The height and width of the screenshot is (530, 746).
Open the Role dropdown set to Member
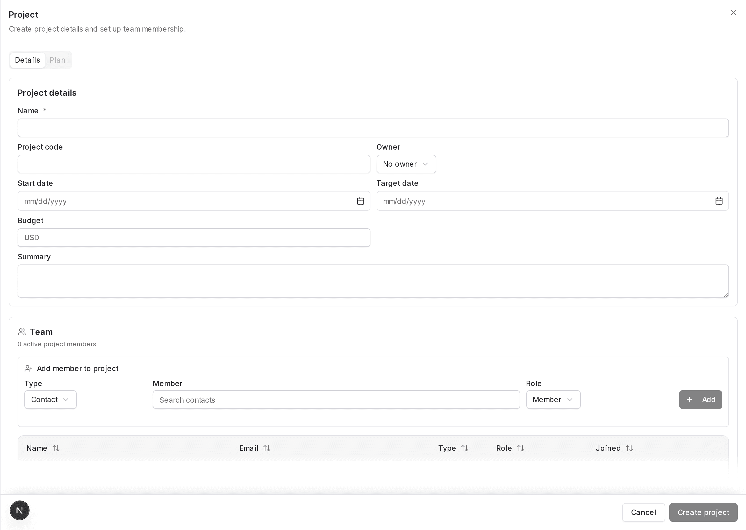point(553,400)
